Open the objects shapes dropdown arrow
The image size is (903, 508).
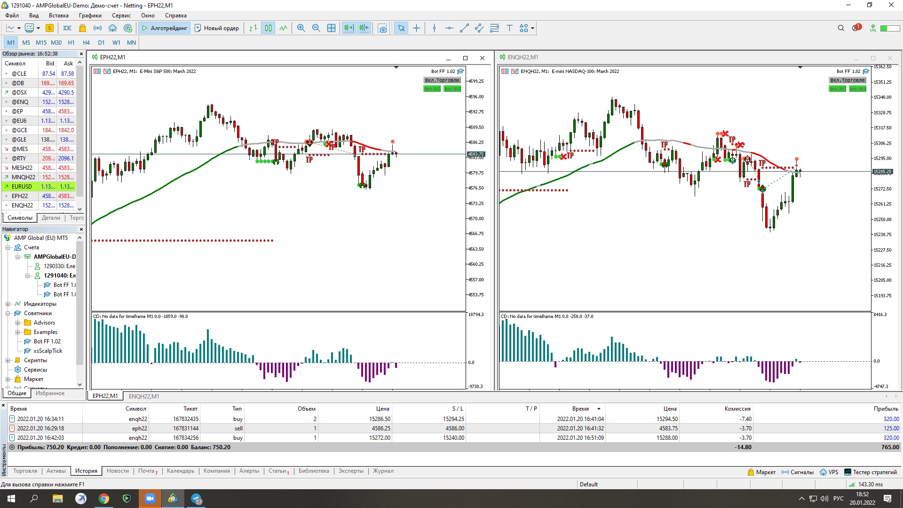532,28
